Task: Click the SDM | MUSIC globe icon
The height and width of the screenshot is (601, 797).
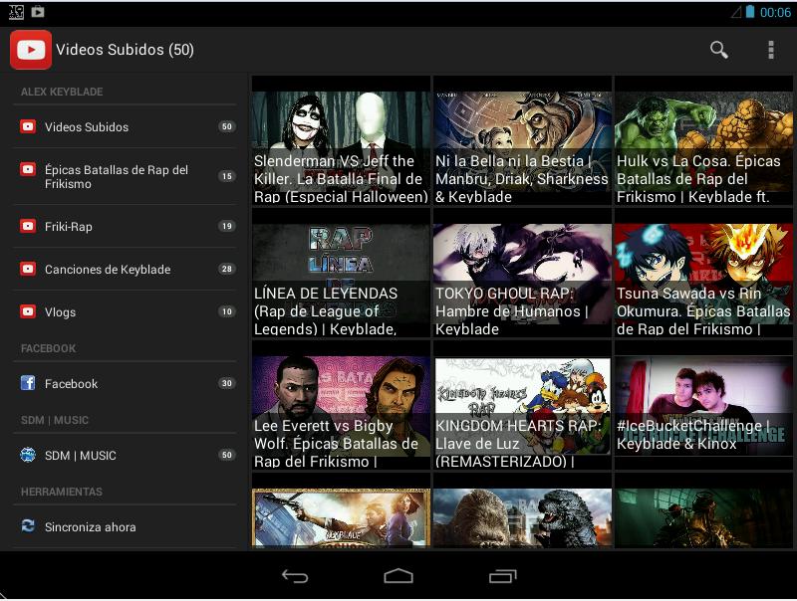Action: 28,455
